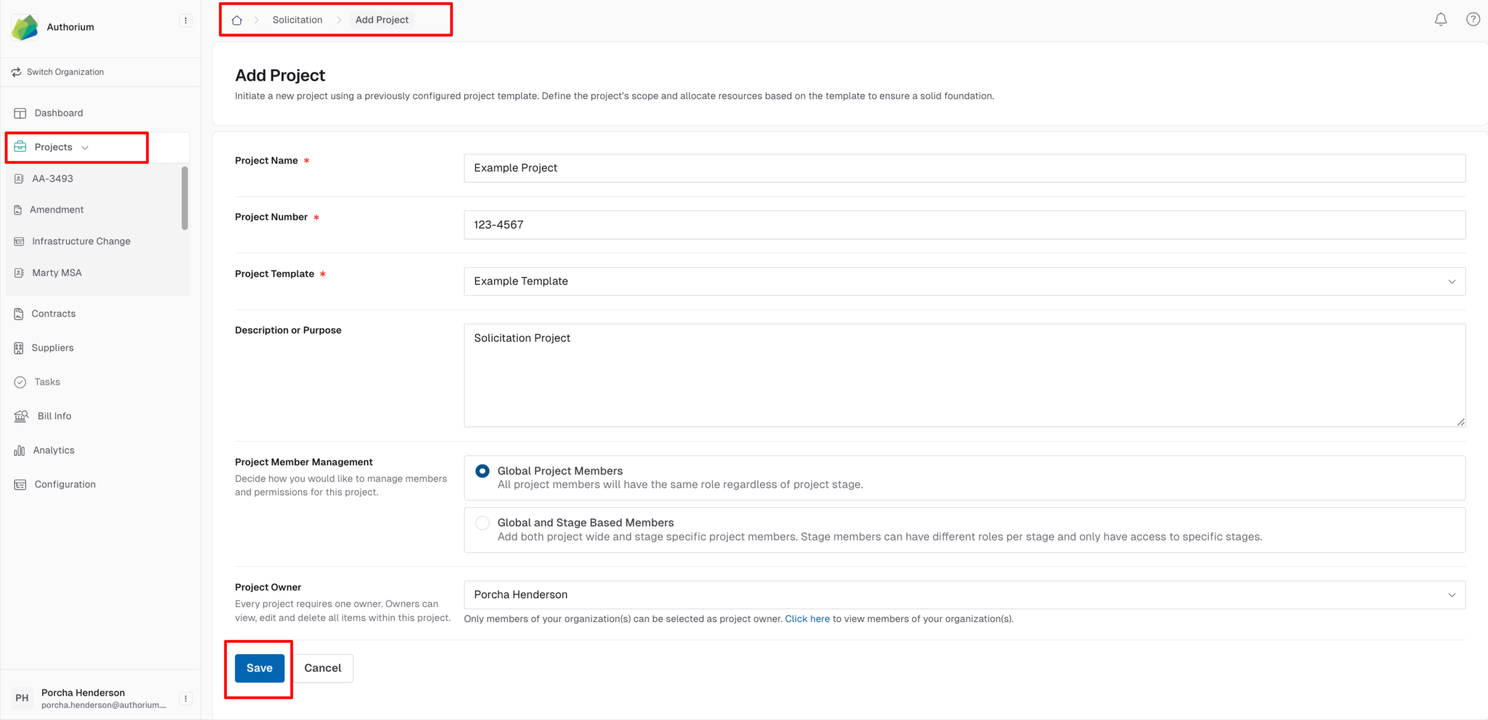This screenshot has height=720, width=1488.
Task: Click the projects list scrollbar
Action: (x=185, y=198)
